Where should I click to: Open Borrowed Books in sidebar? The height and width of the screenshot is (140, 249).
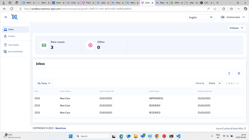coord(16,52)
